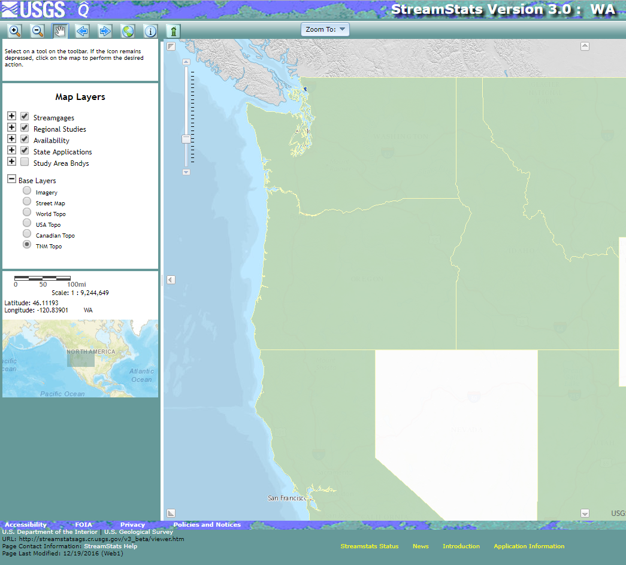Select the Identify info tool
Screen dimensions: 626x565
[x=150, y=31]
